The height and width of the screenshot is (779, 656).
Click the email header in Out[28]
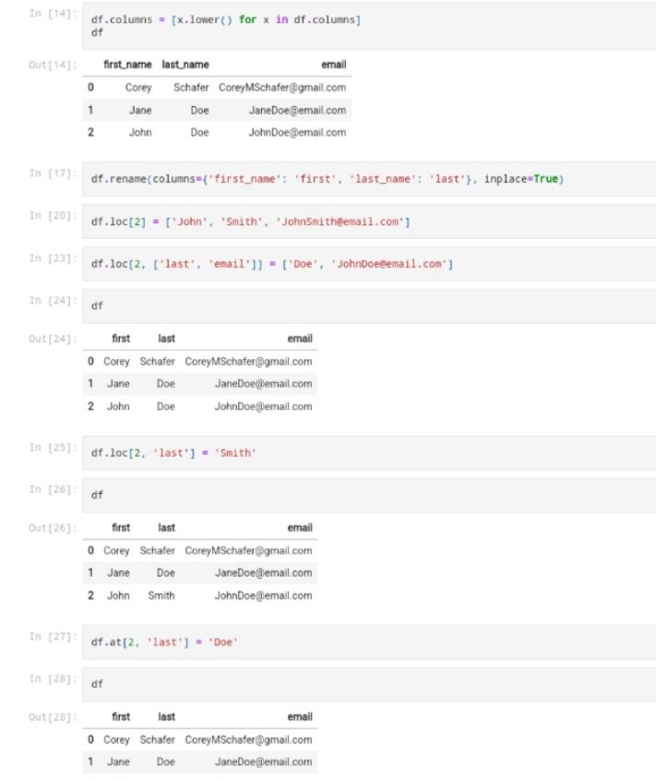tap(300, 717)
